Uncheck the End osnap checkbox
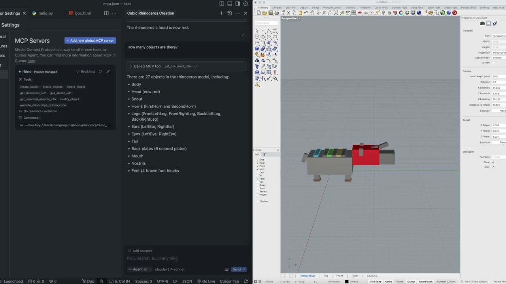 click(257, 160)
